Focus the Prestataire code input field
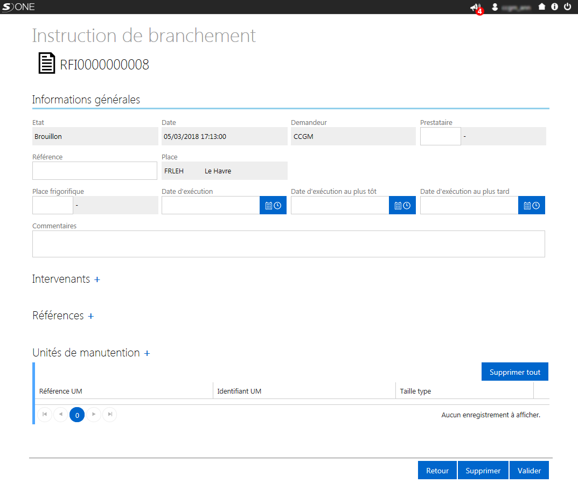The height and width of the screenshot is (483, 578). (x=441, y=136)
